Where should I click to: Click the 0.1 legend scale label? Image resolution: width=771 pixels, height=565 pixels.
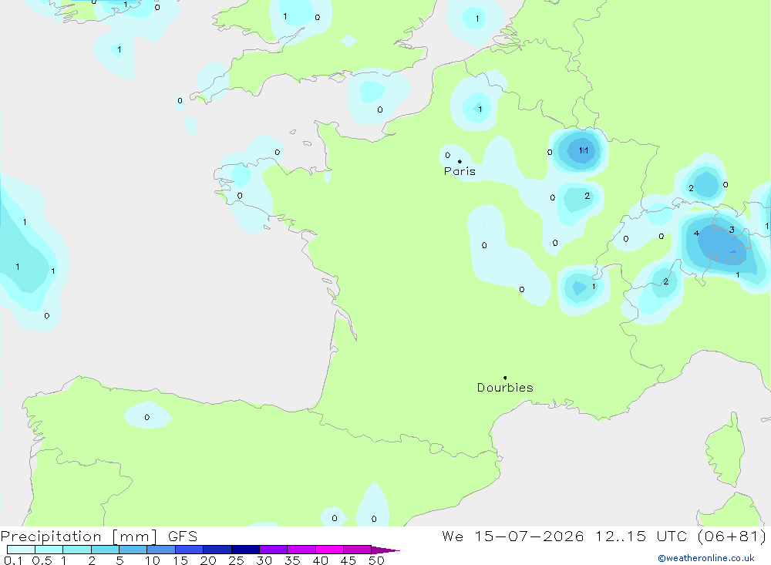pyautogui.click(x=13, y=560)
